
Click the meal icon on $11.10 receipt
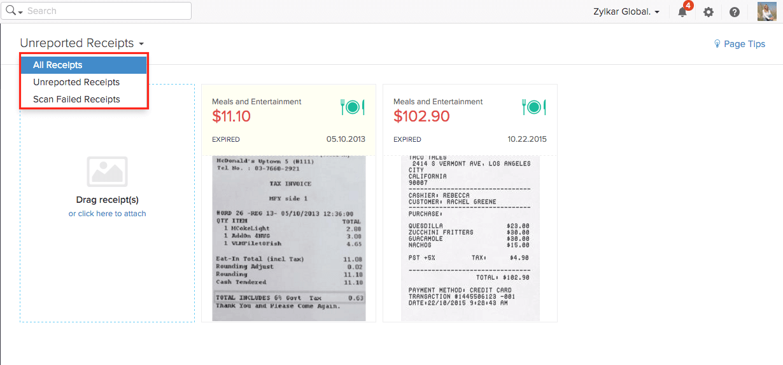353,107
